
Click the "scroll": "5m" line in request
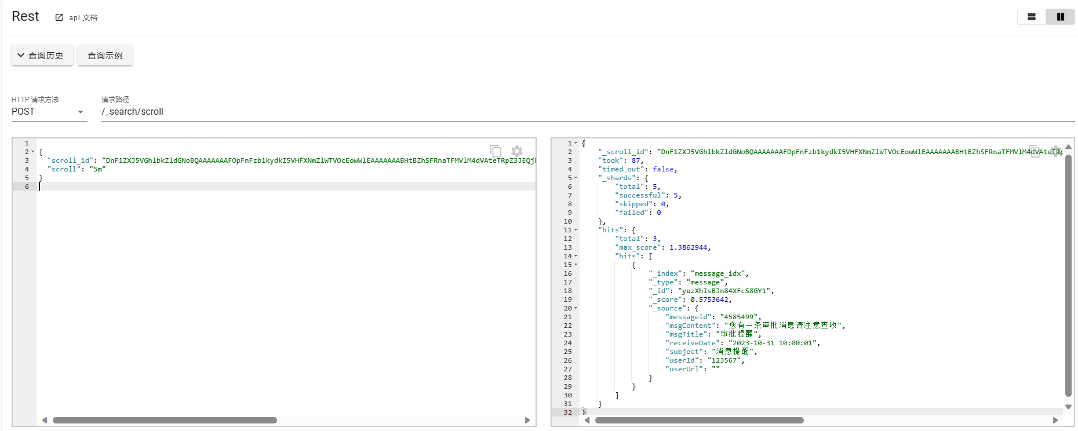pos(77,169)
